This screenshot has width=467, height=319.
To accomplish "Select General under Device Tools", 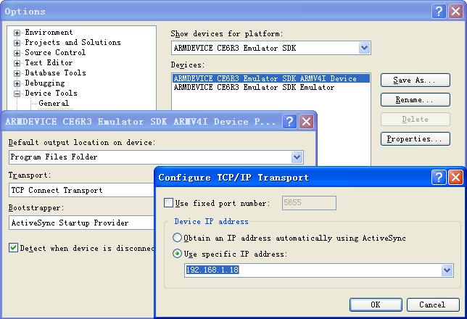I will tap(54, 103).
